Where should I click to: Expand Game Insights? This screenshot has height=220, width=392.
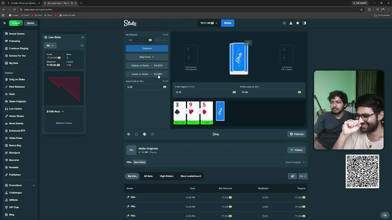(295, 162)
